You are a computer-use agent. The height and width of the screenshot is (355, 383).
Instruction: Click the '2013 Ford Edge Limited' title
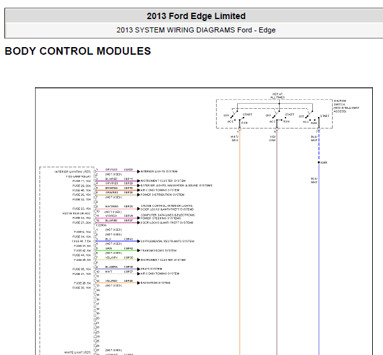[196, 16]
